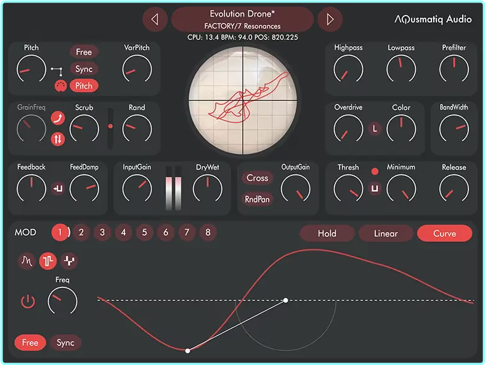Viewport: 485px width, 365px height.
Task: Click the vertical scrub position slider dot
Action: pyautogui.click(x=110, y=126)
